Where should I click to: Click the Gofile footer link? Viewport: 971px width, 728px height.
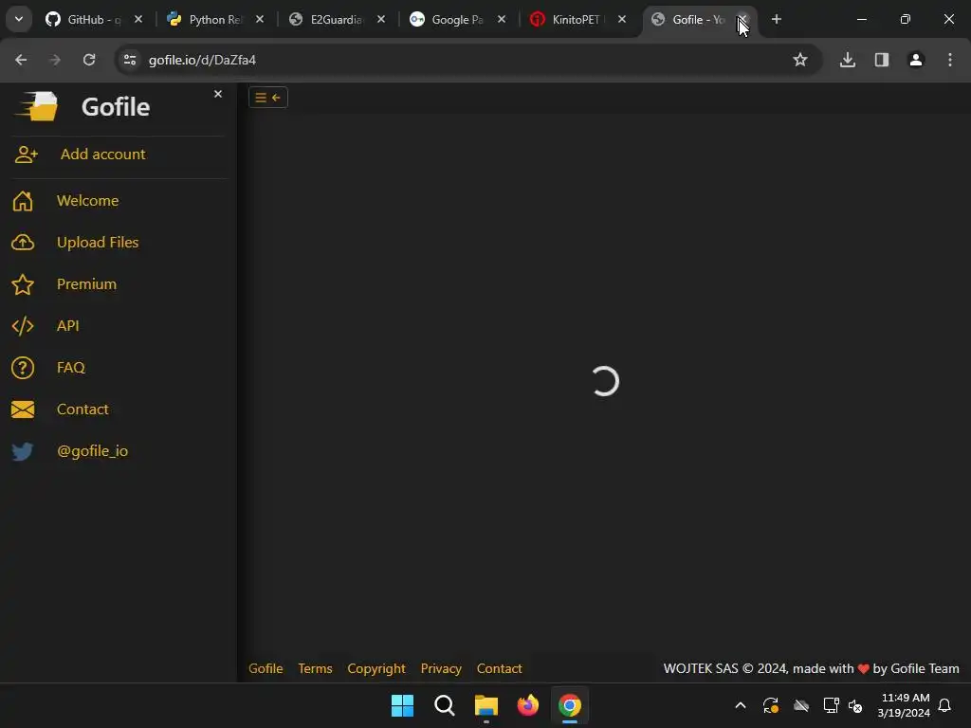(x=266, y=668)
